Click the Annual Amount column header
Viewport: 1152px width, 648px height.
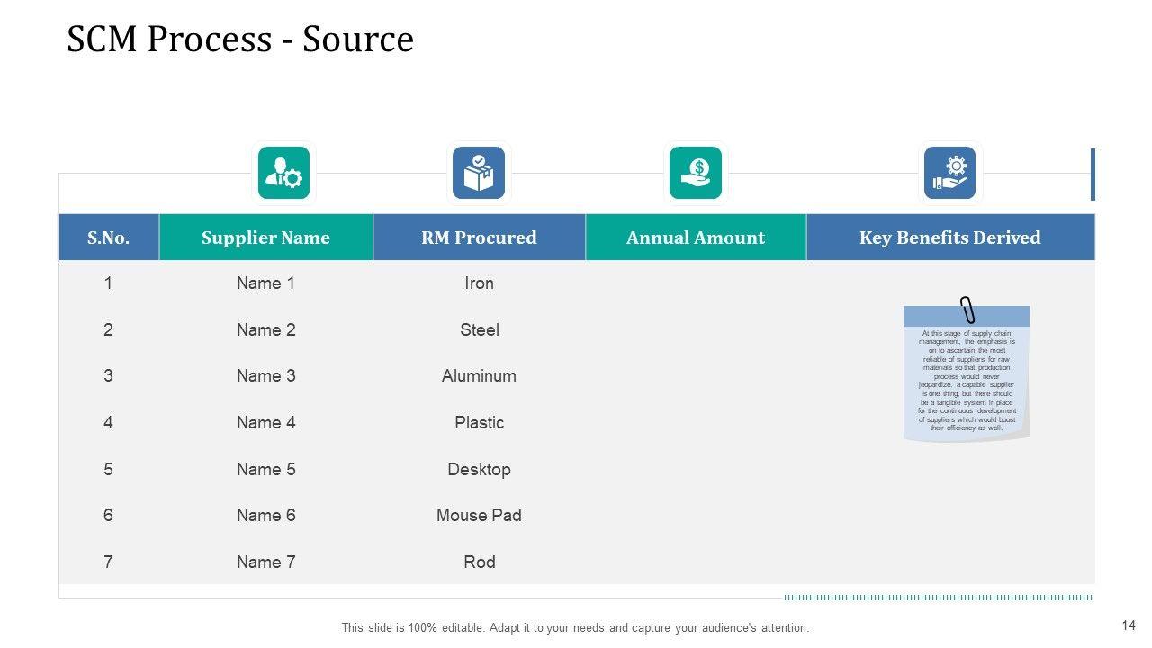(696, 238)
